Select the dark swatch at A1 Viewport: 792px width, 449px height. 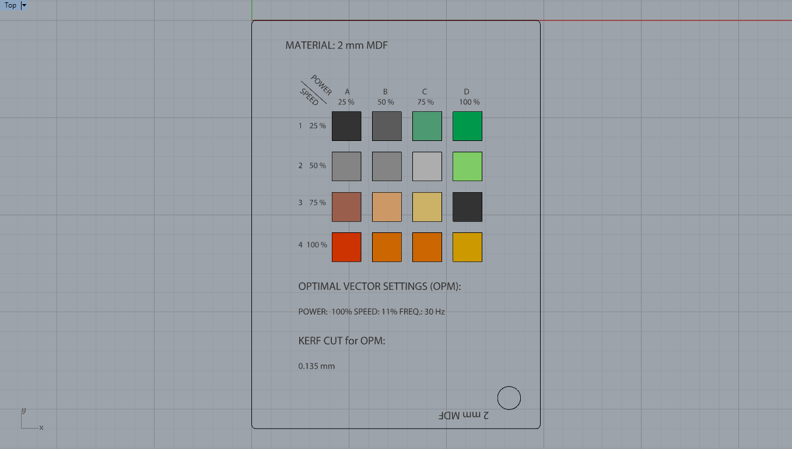point(346,126)
